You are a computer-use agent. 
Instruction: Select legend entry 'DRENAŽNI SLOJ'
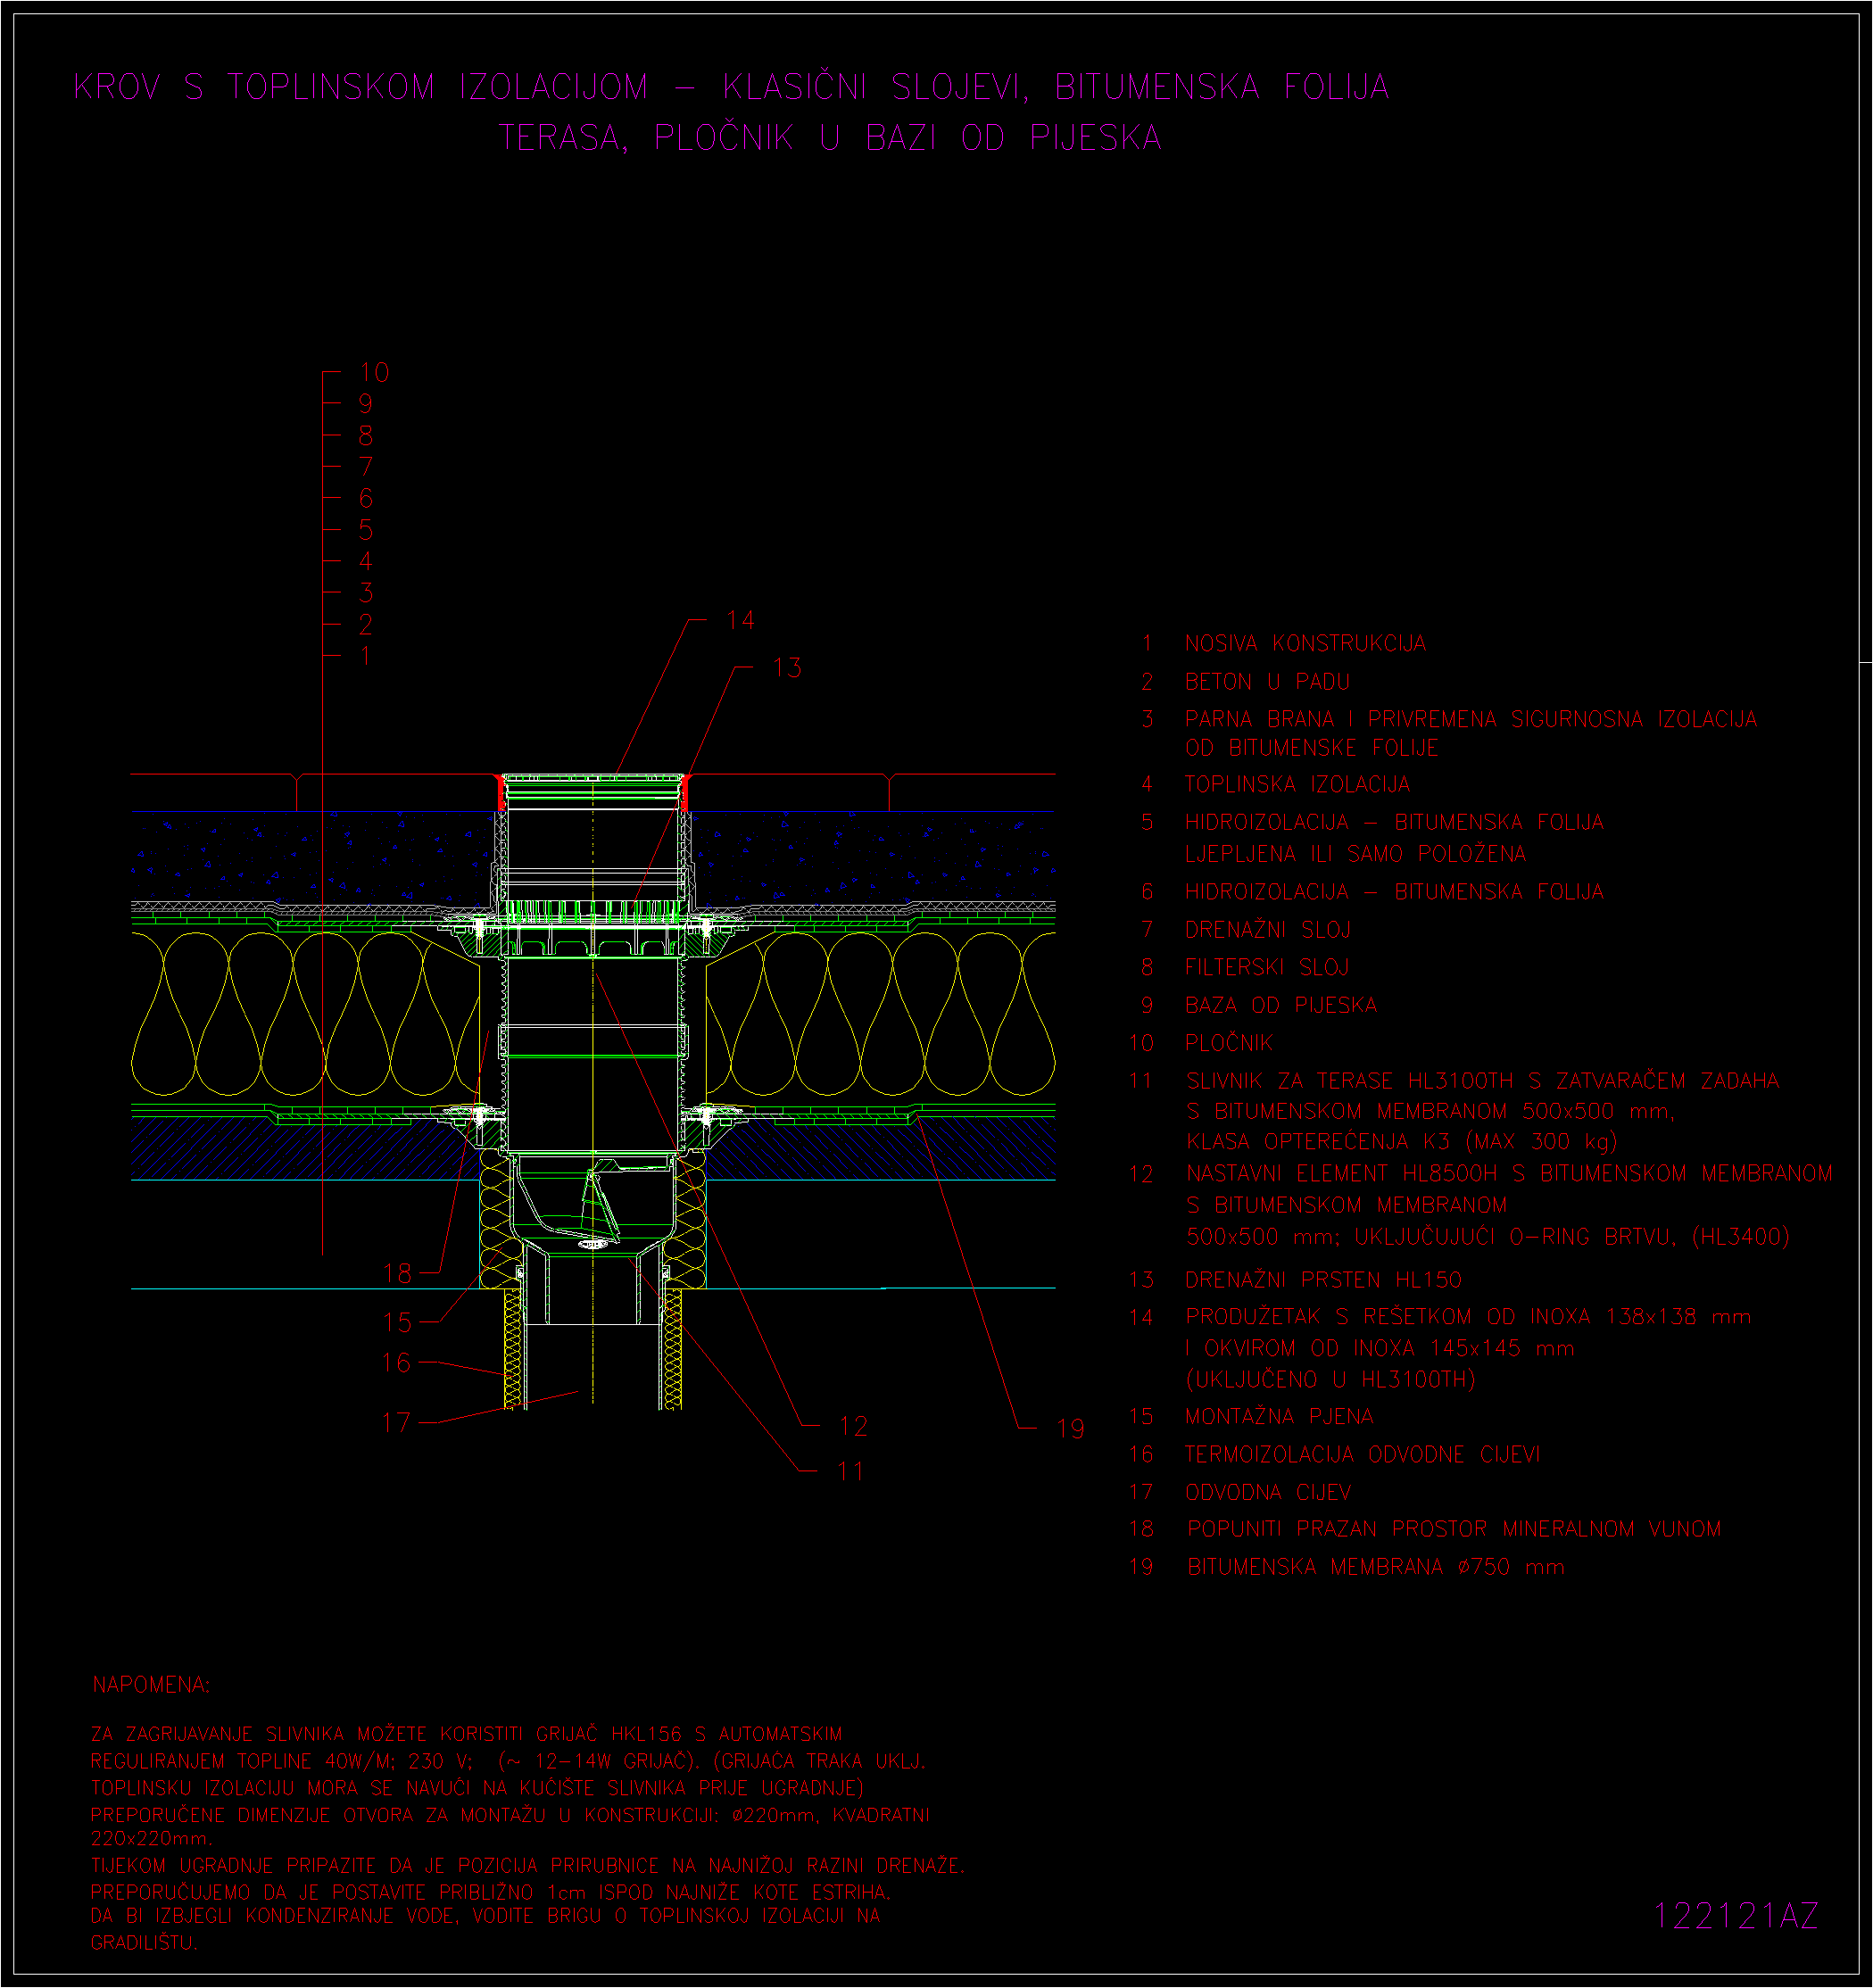click(1267, 929)
